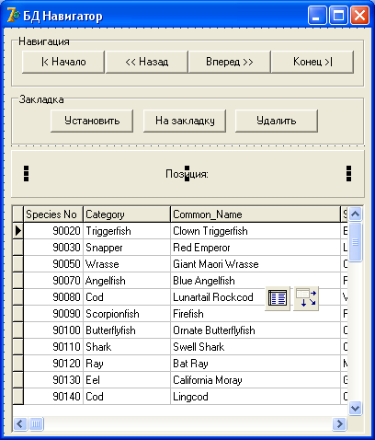Select Category cell 'Ray'
Viewport: 375px width, 440px height.
click(127, 364)
